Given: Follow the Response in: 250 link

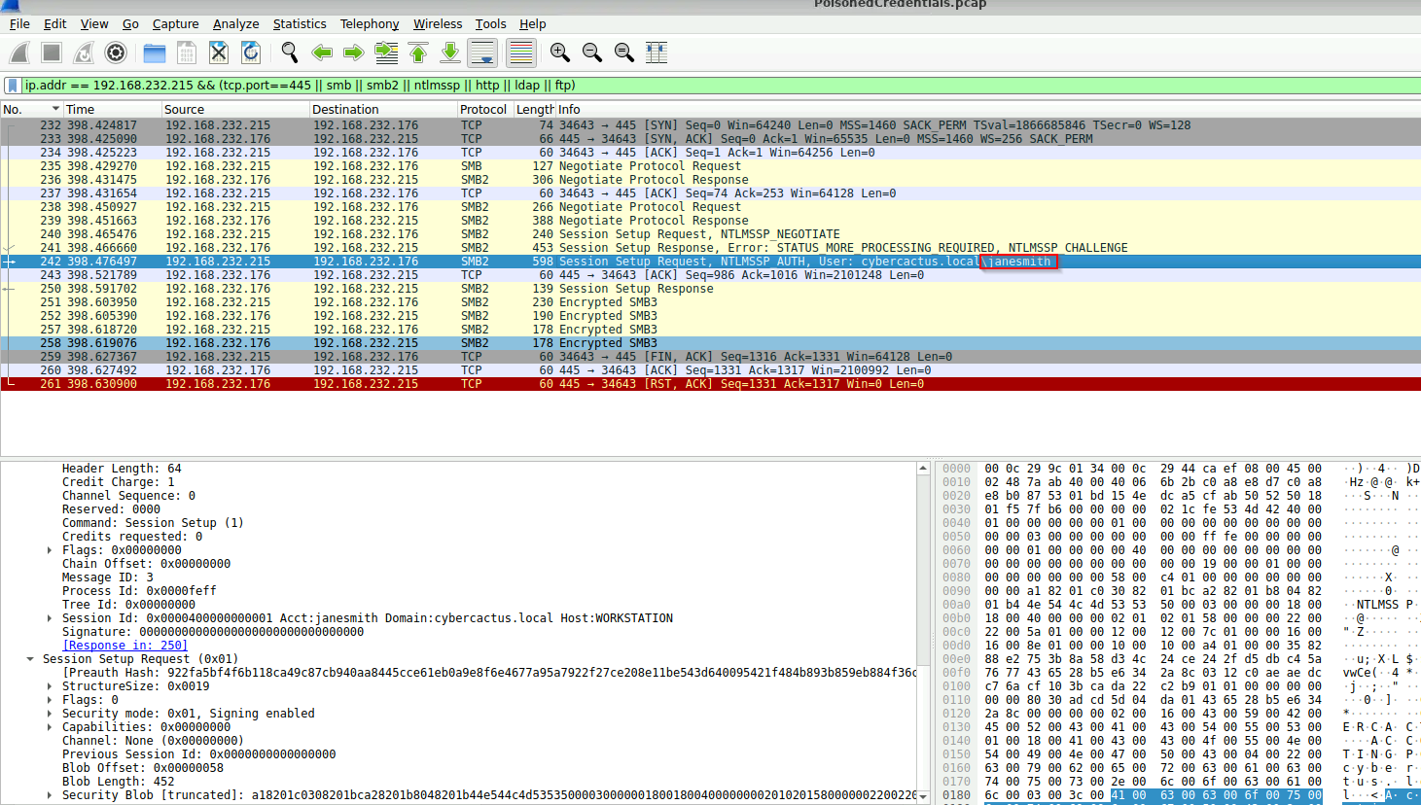Looking at the screenshot, I should click(124, 646).
